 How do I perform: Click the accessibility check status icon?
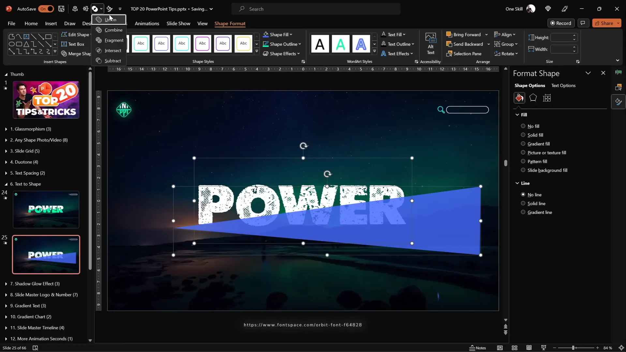[x=36, y=348]
